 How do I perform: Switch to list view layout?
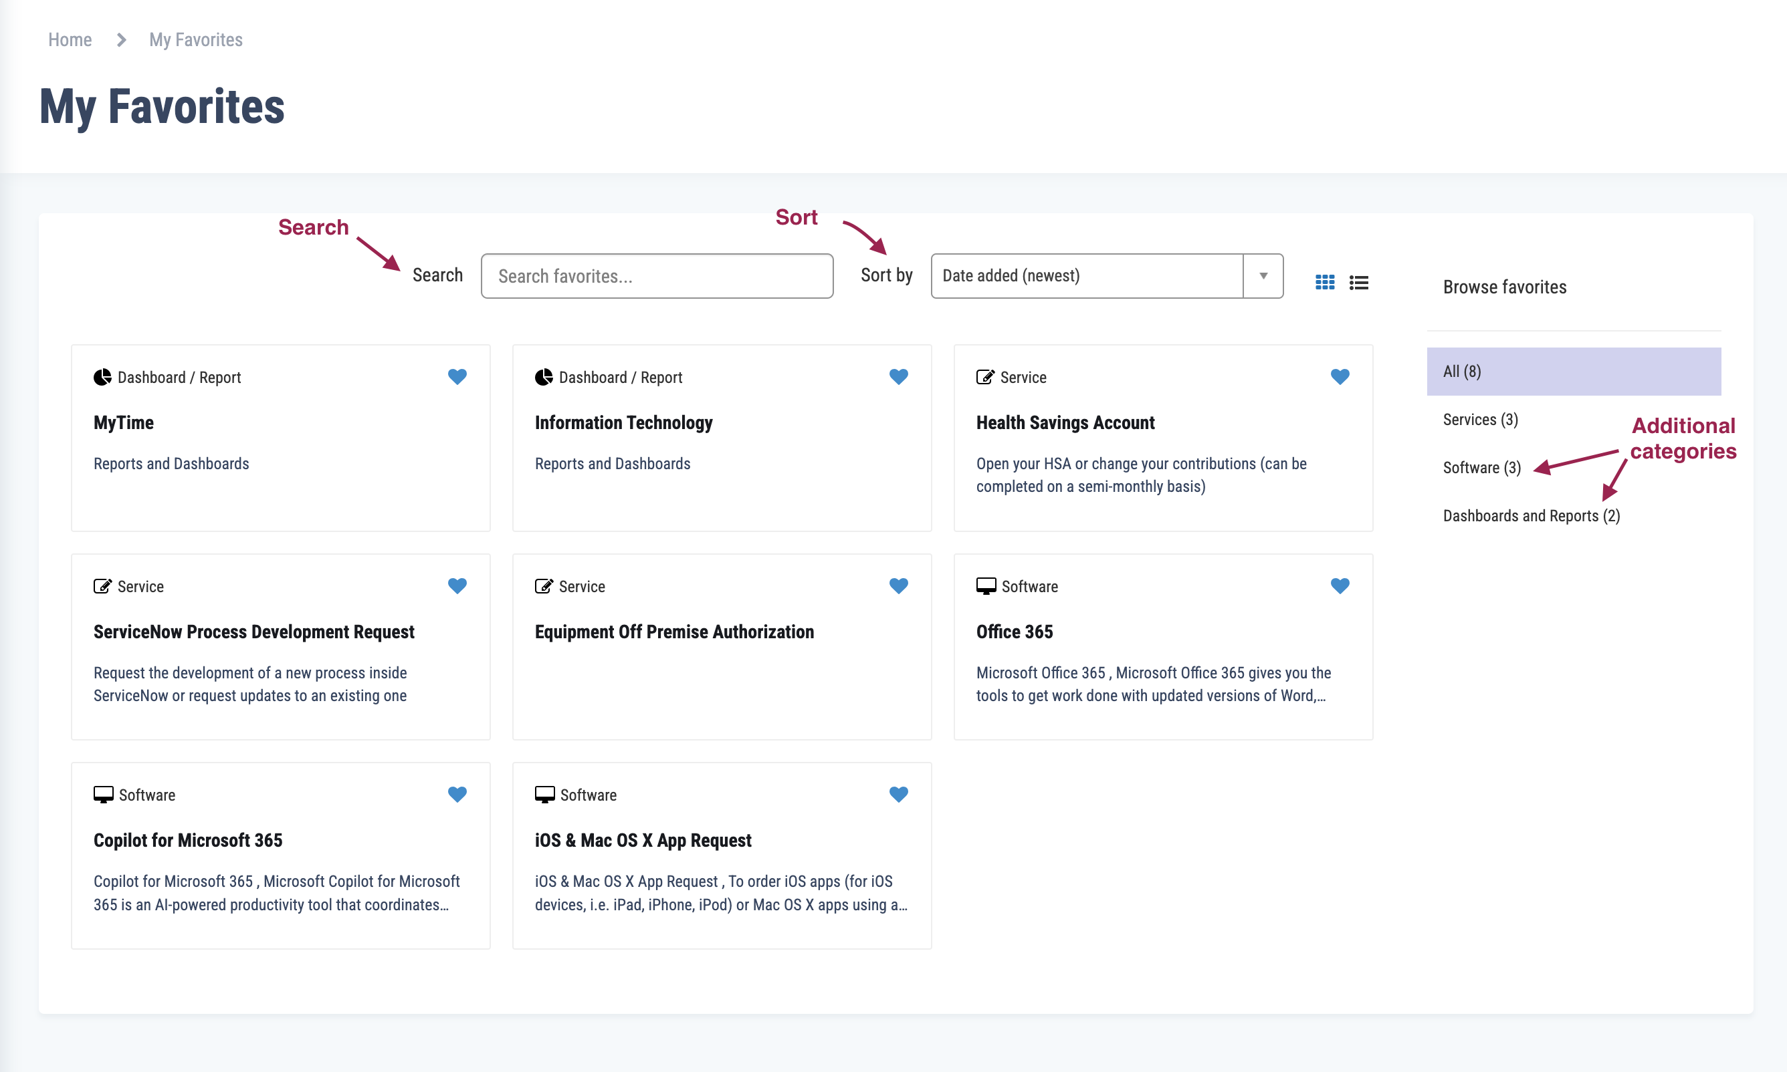click(x=1358, y=283)
